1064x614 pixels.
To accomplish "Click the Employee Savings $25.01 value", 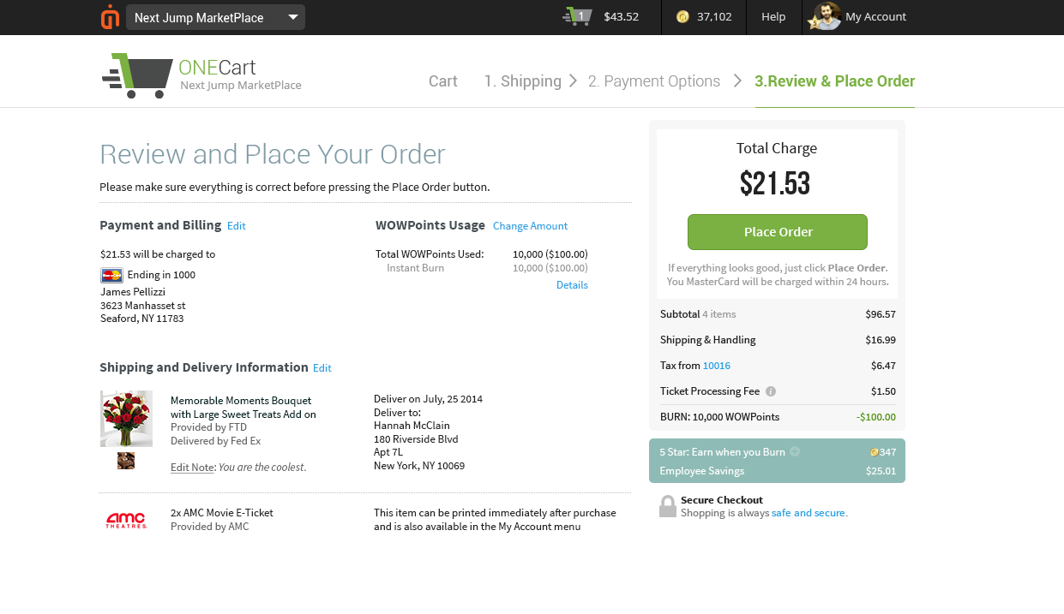I will [881, 471].
